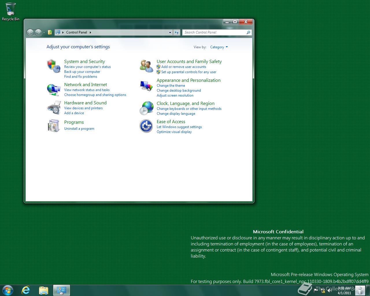Click the Control Panel address bar icon
This screenshot has width=370, height=296.
point(58,32)
